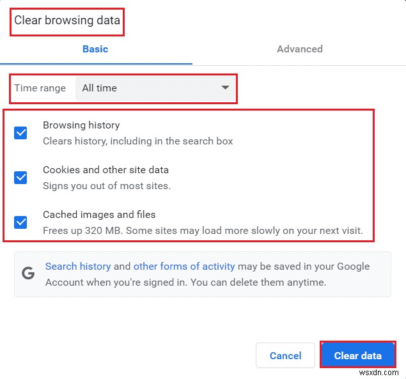
Task: Open the Advanced tab
Action: (x=299, y=49)
